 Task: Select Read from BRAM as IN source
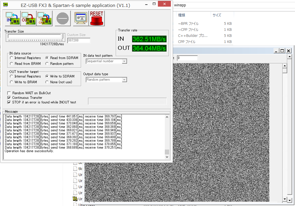point(12,64)
